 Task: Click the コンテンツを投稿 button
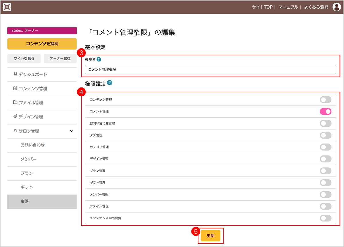click(x=42, y=44)
